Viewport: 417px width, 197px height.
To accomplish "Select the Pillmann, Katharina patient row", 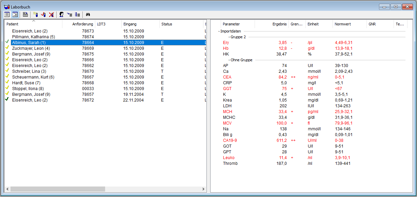I will [33, 37].
